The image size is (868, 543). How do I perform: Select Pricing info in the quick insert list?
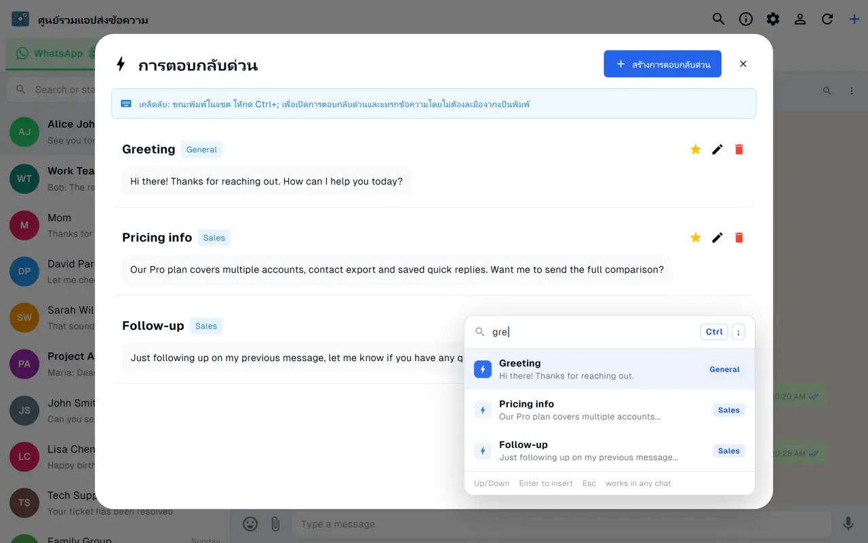coord(610,410)
